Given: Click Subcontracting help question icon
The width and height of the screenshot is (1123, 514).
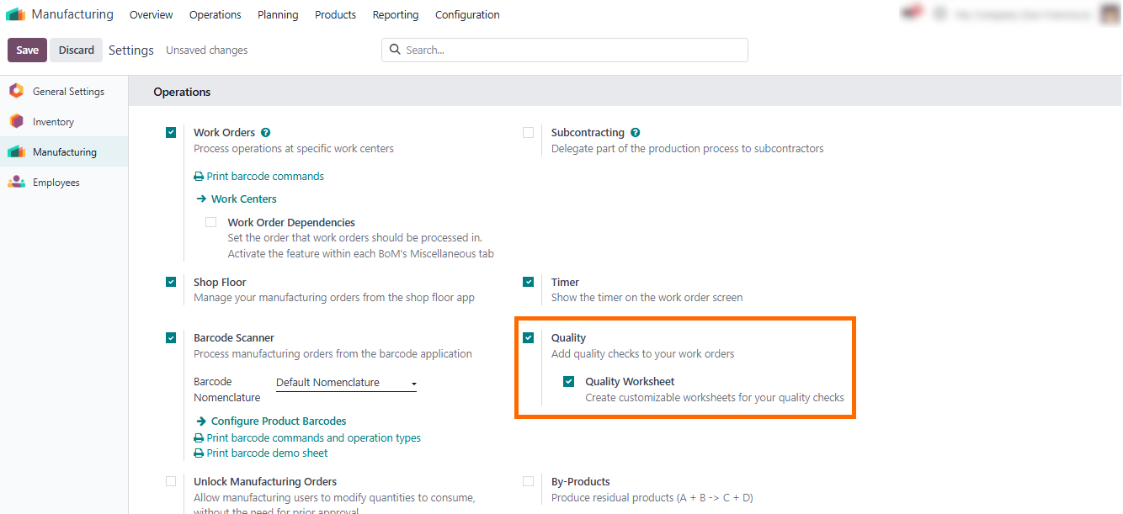Looking at the screenshot, I should 636,133.
